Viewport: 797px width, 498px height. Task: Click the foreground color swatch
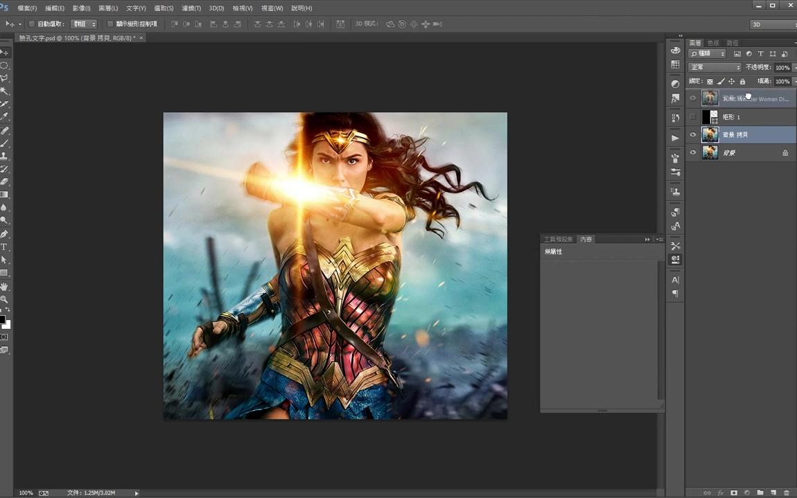click(2, 320)
